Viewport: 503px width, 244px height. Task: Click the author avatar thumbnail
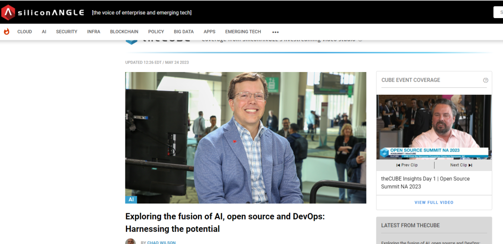coord(130,241)
